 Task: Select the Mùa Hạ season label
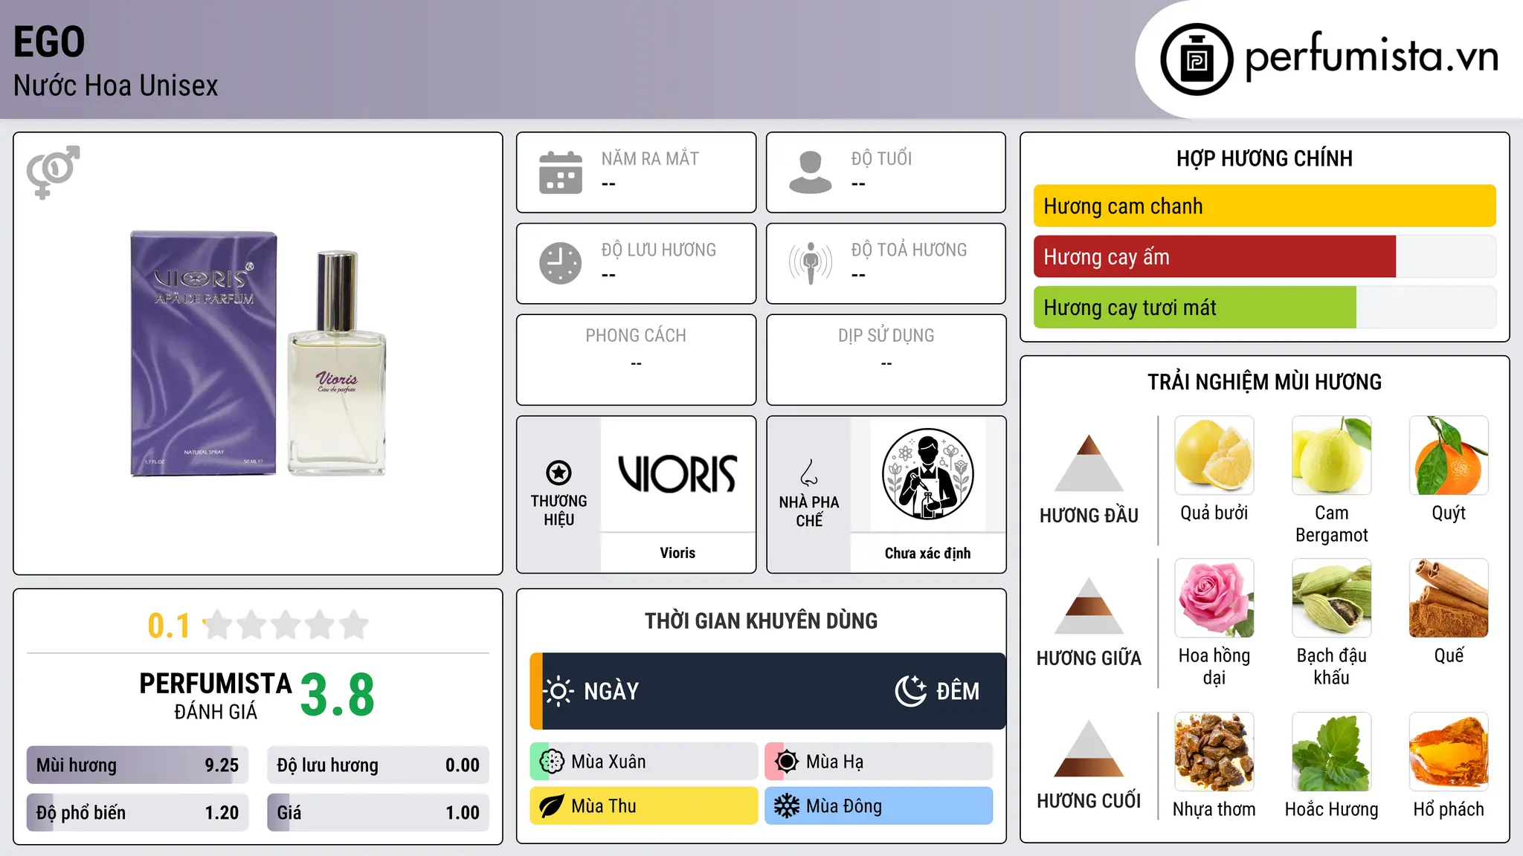(x=835, y=762)
